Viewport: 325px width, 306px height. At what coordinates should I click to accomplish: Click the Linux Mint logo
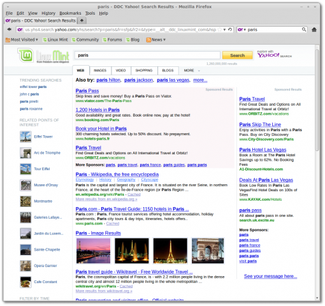43,55
